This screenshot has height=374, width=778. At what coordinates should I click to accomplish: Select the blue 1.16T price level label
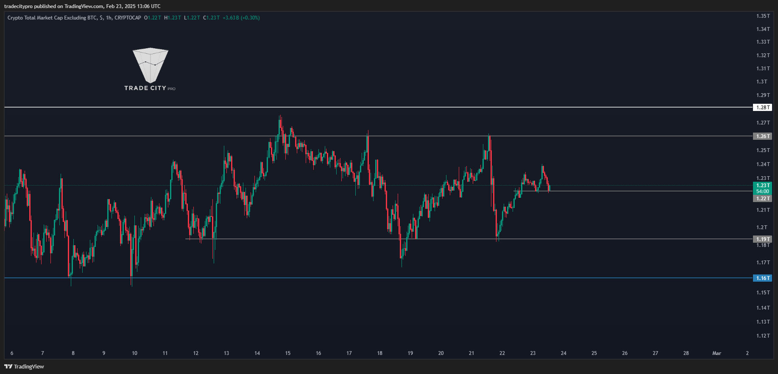762,278
